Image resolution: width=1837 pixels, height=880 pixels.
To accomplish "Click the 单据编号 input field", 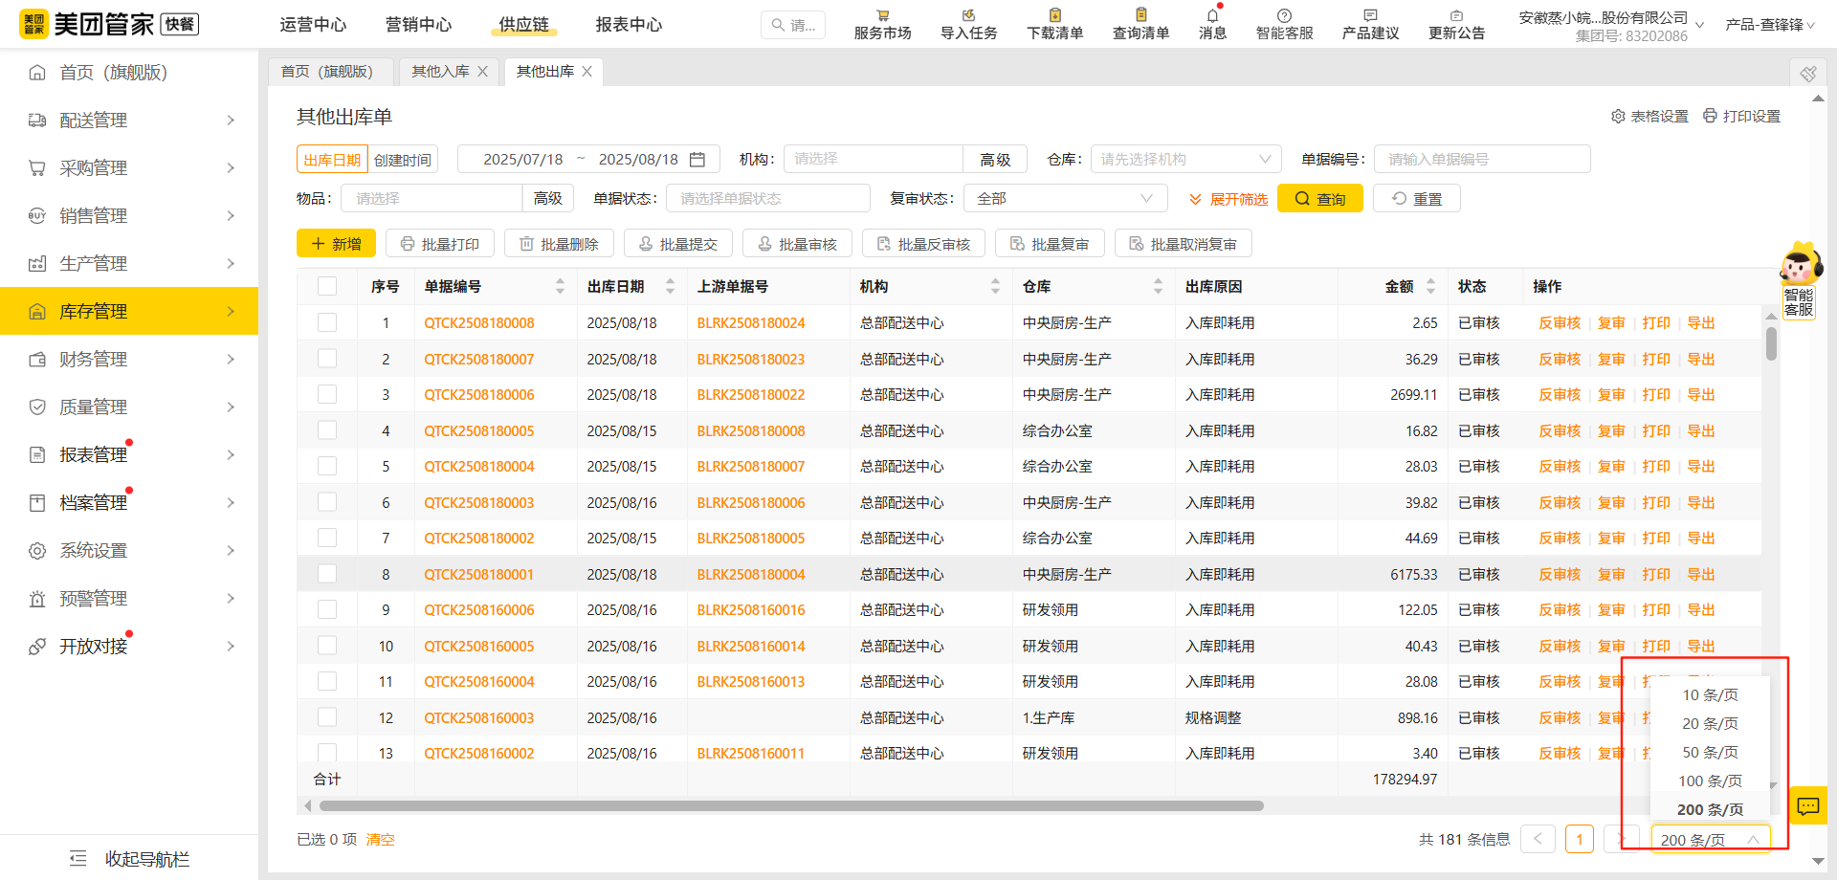I will (1481, 159).
